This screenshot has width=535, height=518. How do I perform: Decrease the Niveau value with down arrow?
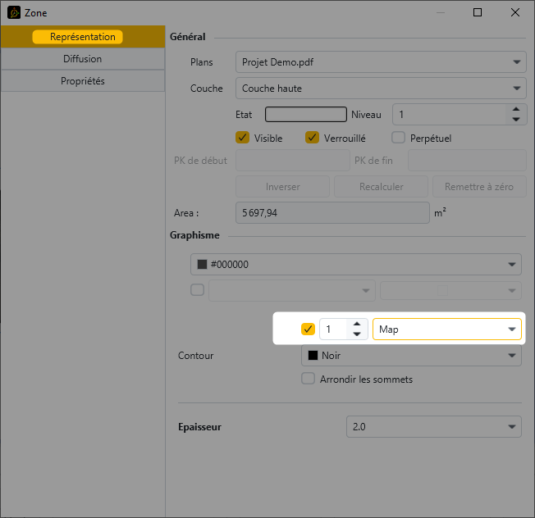point(515,120)
